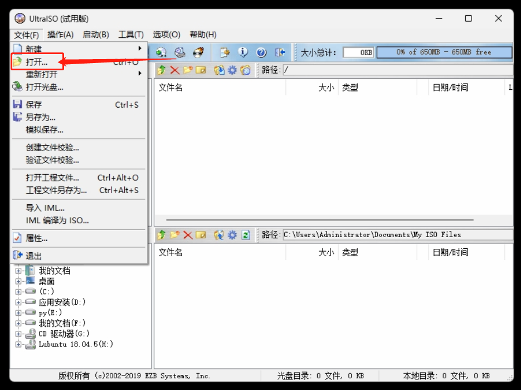Open the 重新打开 submenu
Screen dimensions: 521x390
[x=79, y=74]
